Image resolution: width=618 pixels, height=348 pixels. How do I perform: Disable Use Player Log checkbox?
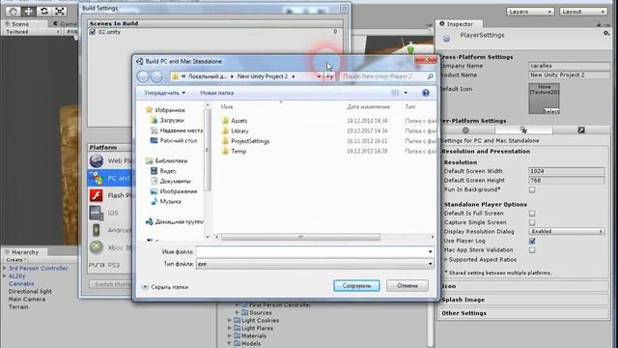532,241
